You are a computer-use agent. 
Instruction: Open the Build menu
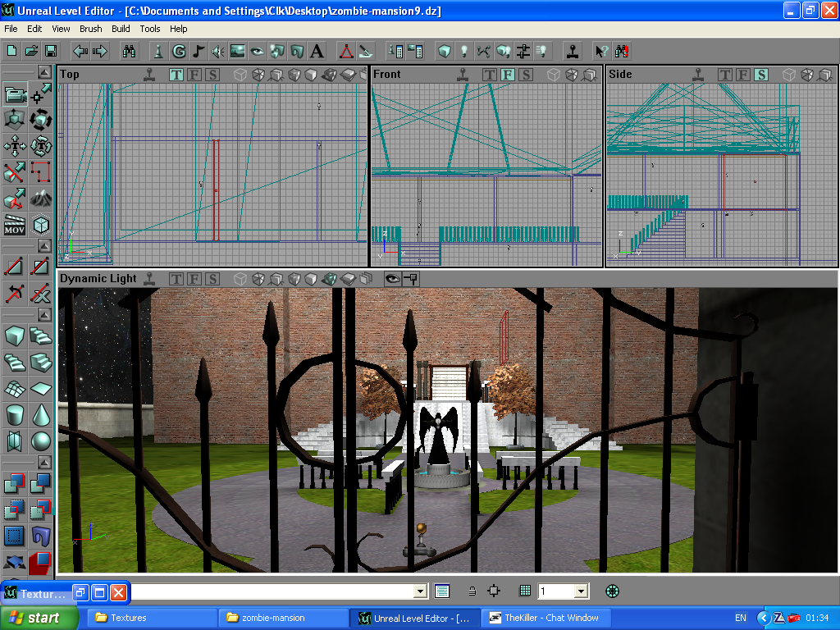pyautogui.click(x=121, y=29)
